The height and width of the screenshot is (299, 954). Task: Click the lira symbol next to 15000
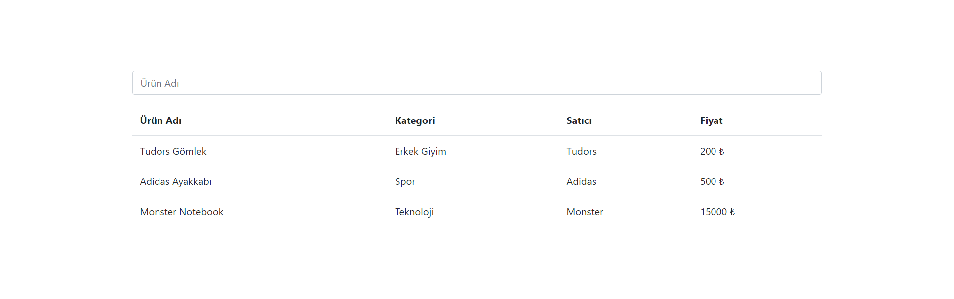(x=732, y=212)
